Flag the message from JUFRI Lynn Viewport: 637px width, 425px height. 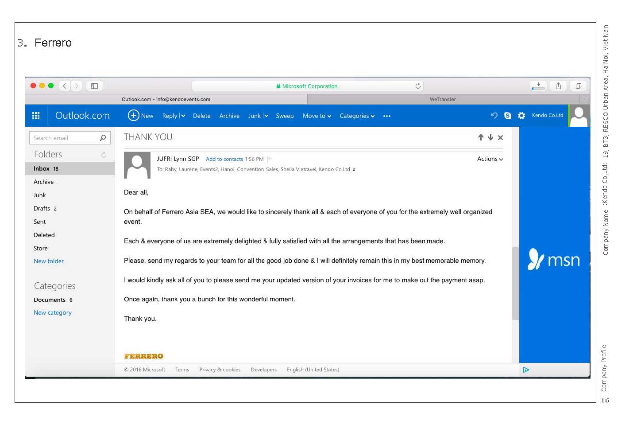click(x=269, y=159)
